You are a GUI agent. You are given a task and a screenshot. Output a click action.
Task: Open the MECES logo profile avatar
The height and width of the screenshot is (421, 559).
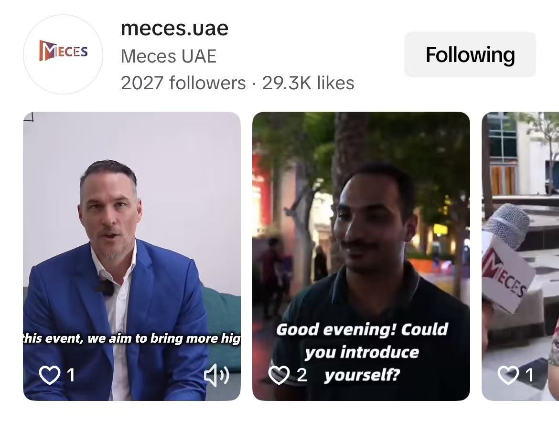coord(63,54)
